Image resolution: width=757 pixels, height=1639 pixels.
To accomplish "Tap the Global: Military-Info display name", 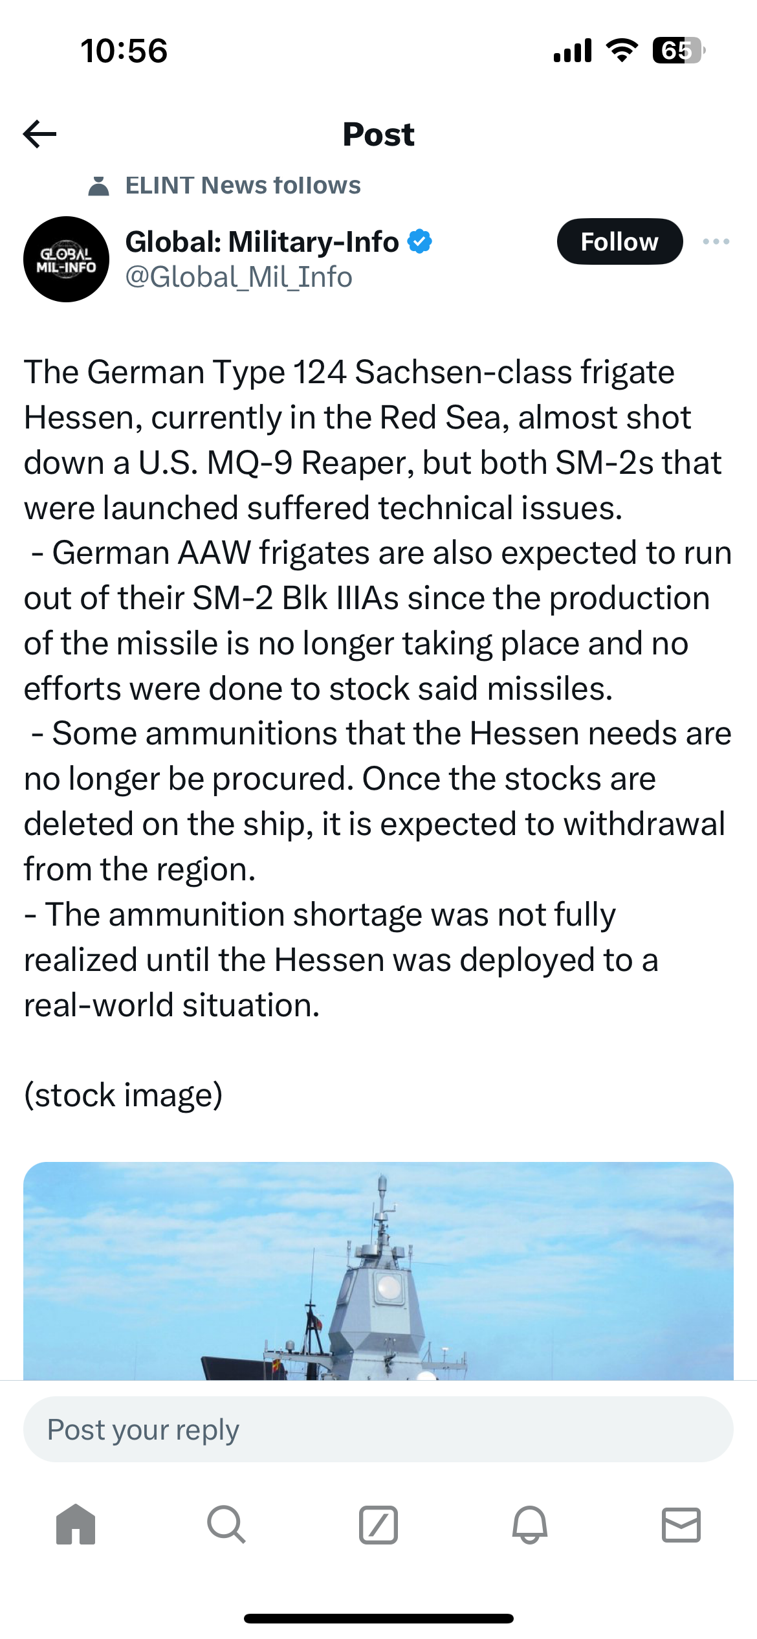I will click(x=262, y=241).
